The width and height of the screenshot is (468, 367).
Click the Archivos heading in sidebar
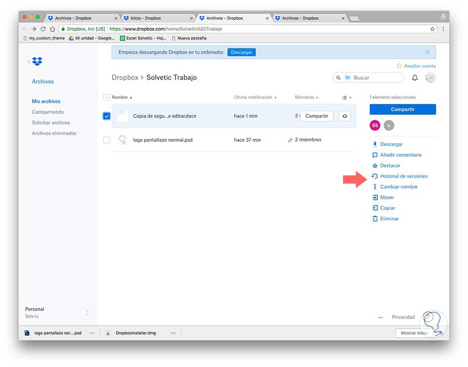tap(43, 81)
